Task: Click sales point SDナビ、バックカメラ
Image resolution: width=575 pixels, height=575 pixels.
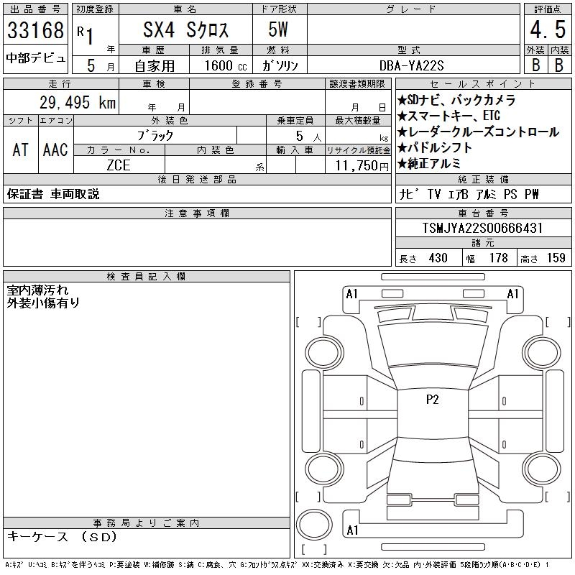Action: coord(456,100)
